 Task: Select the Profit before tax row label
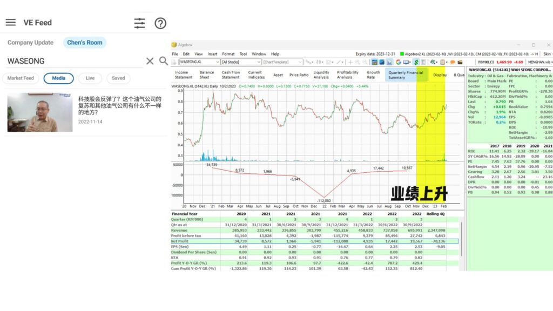[x=186, y=235]
